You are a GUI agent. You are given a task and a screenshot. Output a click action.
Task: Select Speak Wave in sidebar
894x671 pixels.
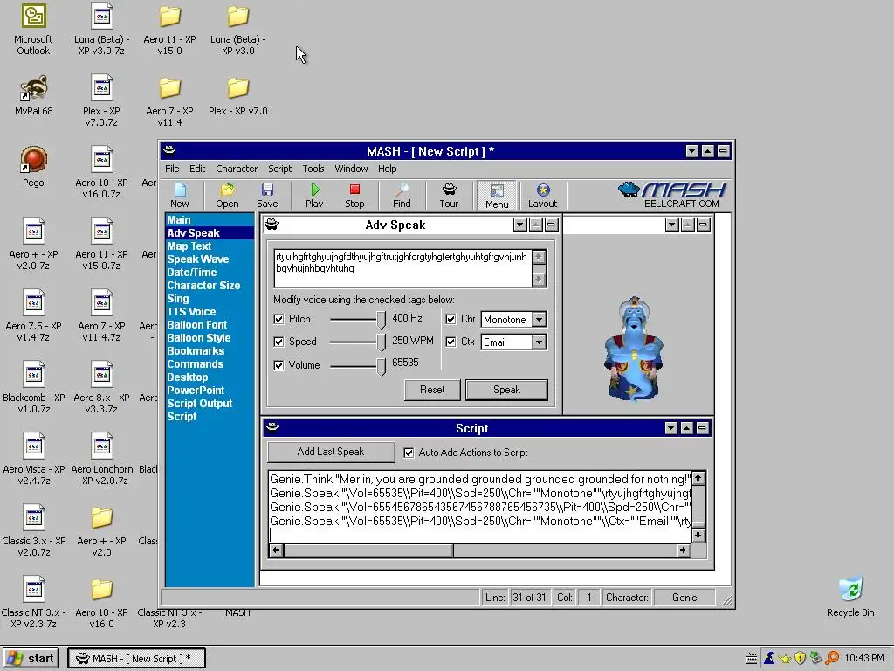pyautogui.click(x=198, y=259)
